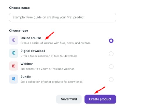Click the teal Digital download arrow icon

tap(14, 53)
